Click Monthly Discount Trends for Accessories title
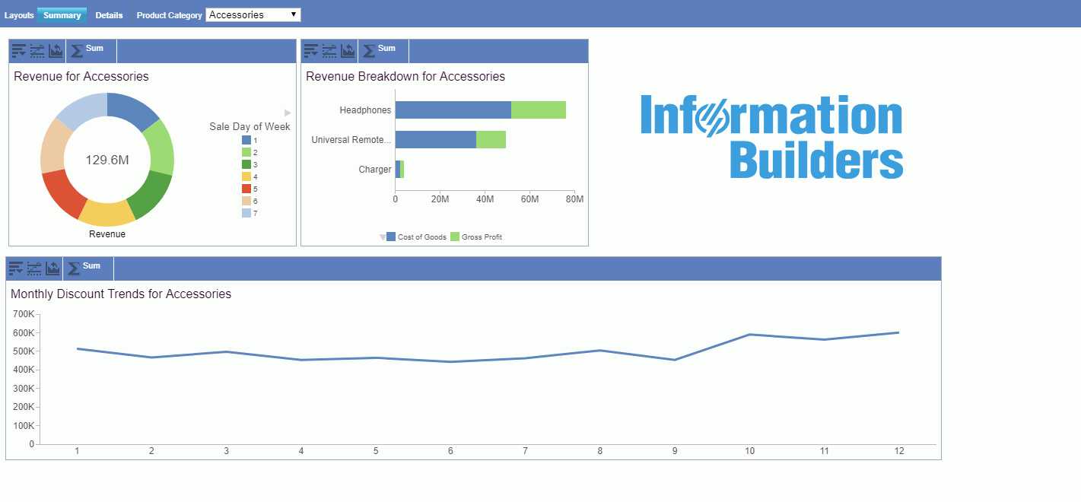Image resolution: width=1081 pixels, height=502 pixels. point(121,294)
